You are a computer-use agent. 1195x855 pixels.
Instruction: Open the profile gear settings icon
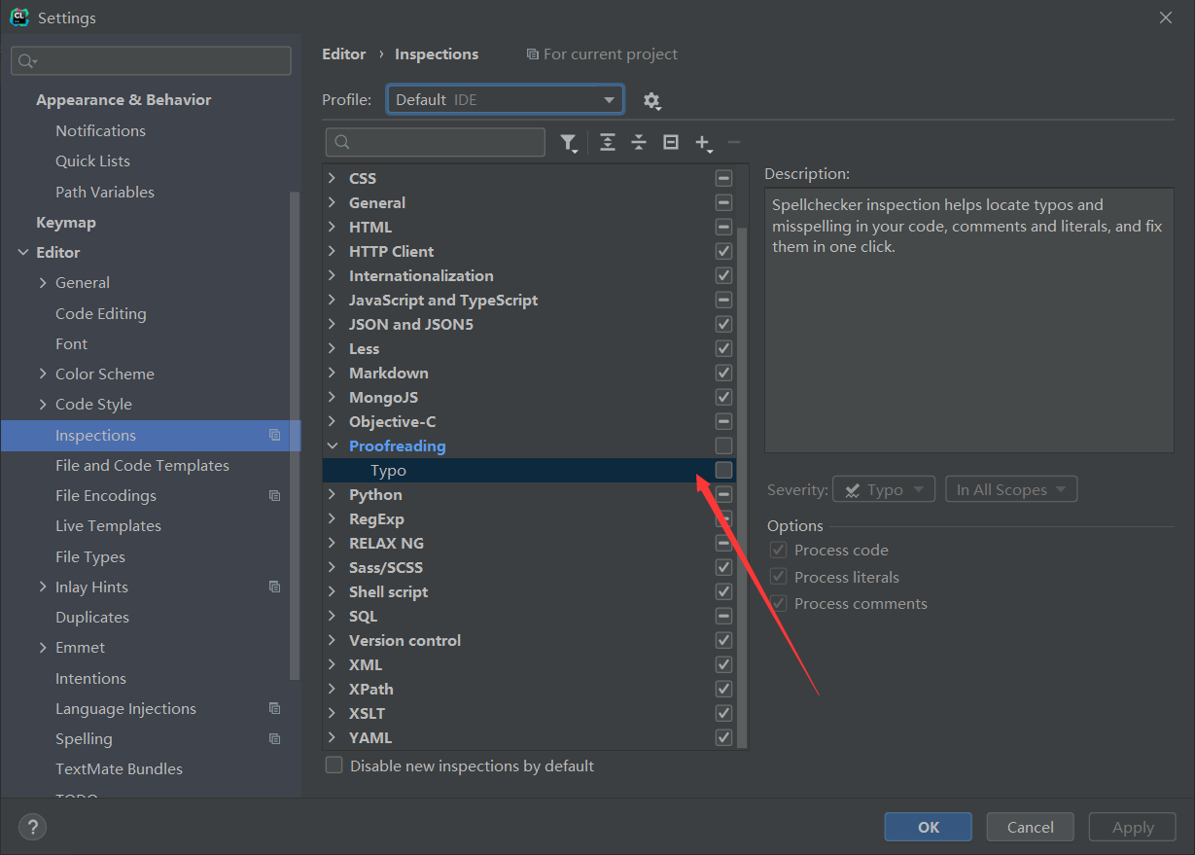(651, 100)
